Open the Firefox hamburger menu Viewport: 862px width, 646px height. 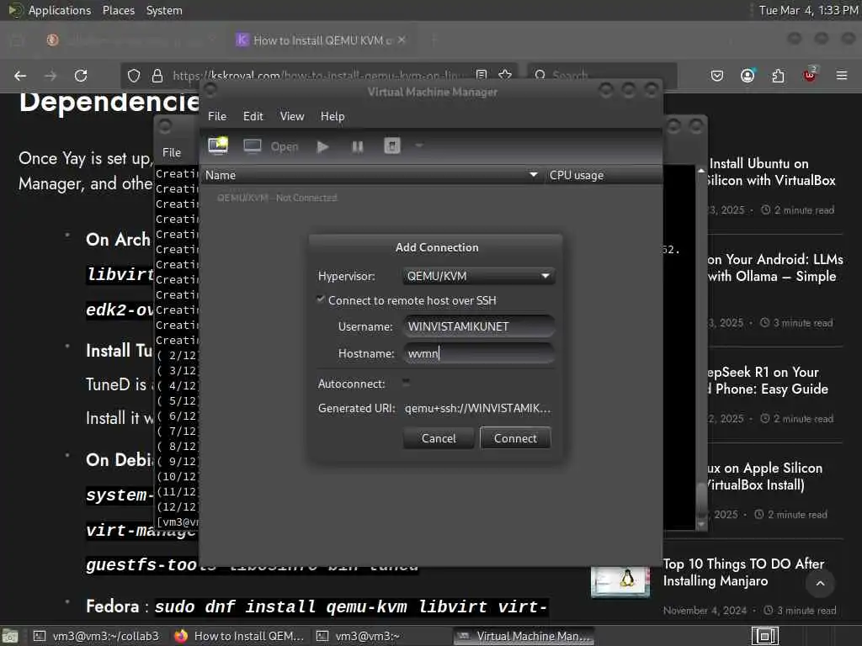click(x=842, y=76)
